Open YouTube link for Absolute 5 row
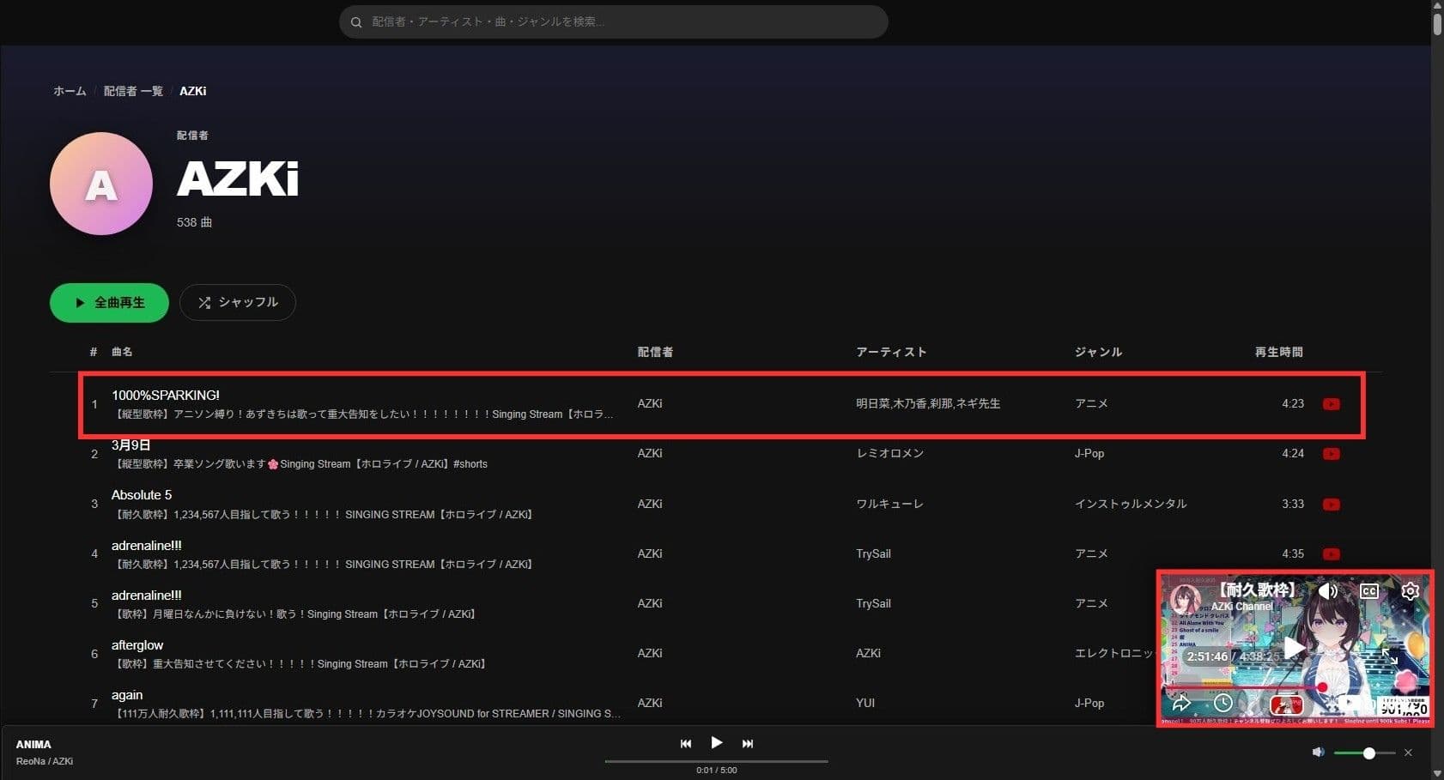Viewport: 1444px width, 780px height. 1331,505
